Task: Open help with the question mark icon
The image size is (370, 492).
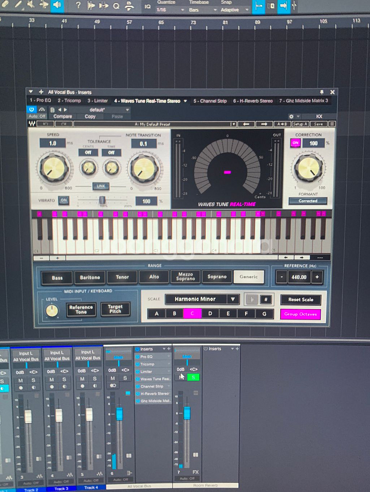Action: (x=78, y=5)
